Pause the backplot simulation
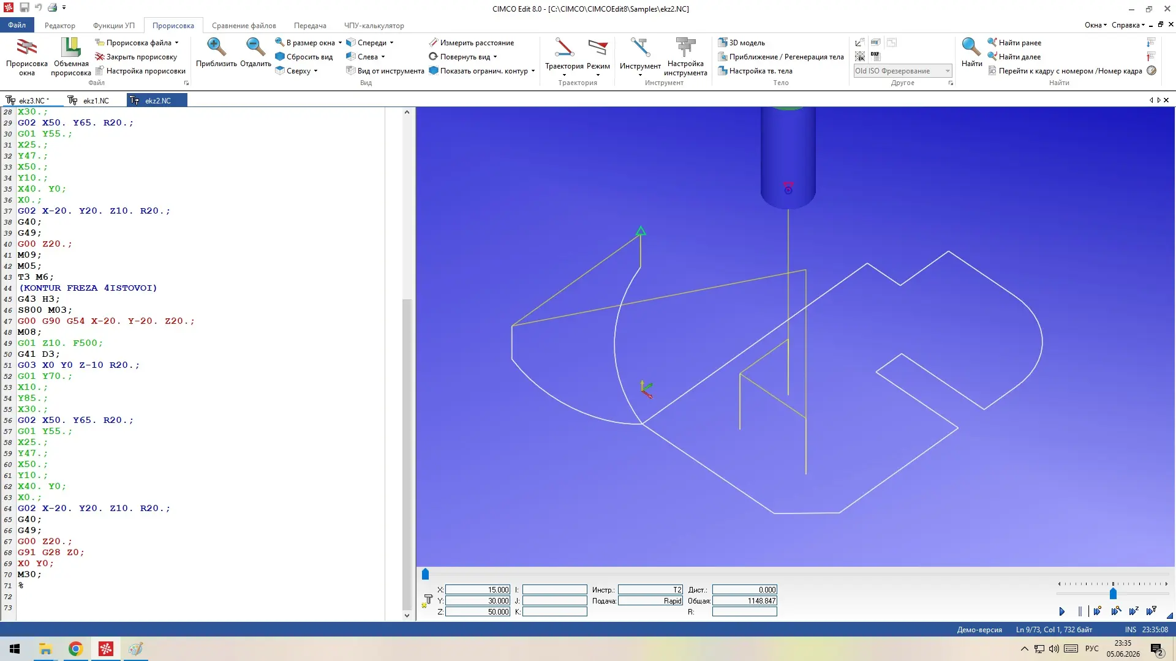 (1080, 611)
